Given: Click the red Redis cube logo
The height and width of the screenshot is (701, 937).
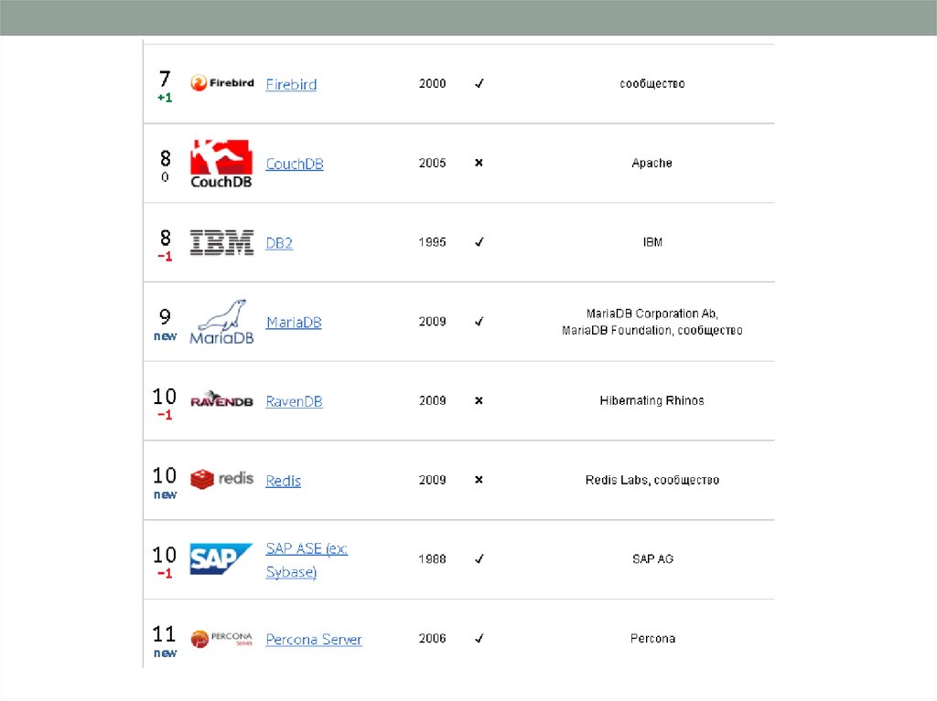Looking at the screenshot, I should coord(221,479).
